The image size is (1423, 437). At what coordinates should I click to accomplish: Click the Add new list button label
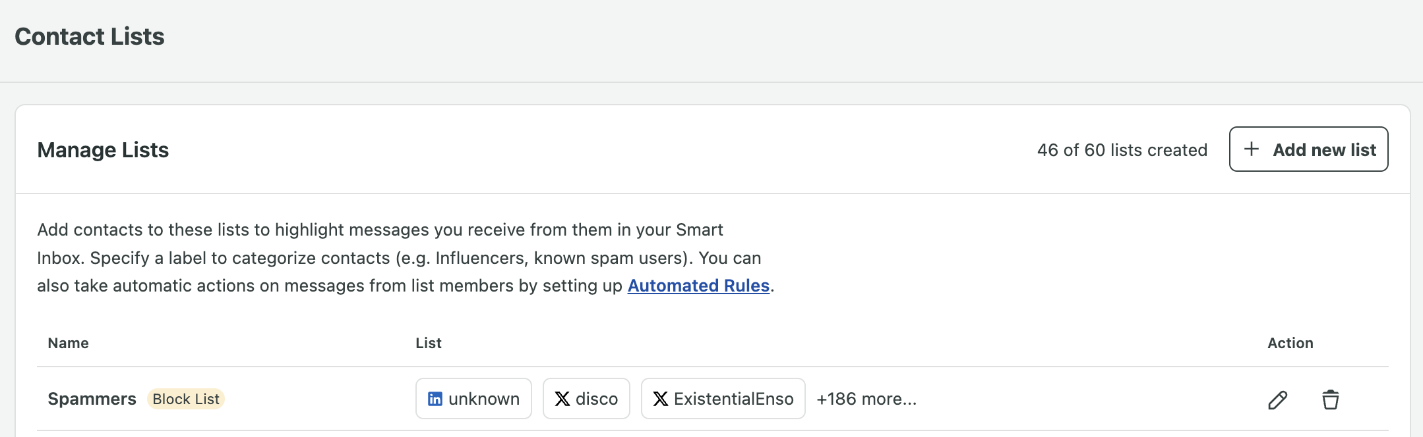tap(1324, 150)
